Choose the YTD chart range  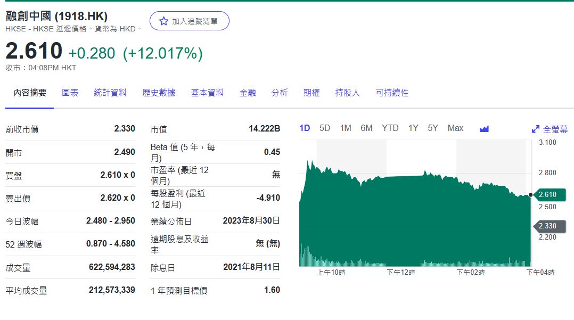[x=390, y=128]
